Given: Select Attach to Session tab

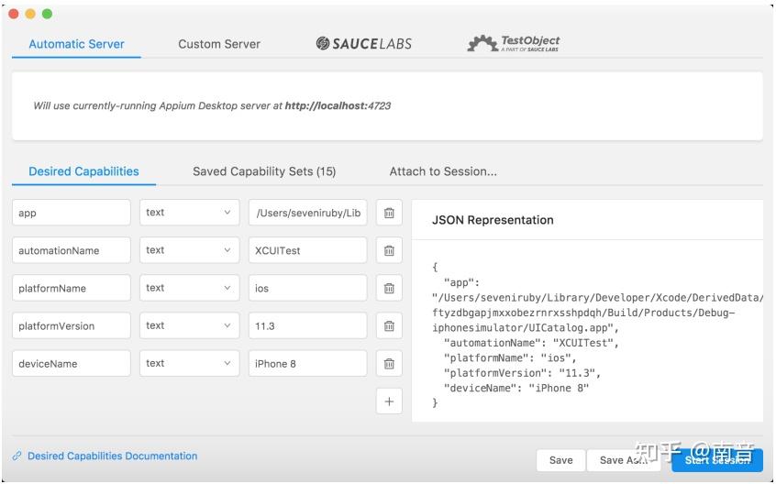Looking at the screenshot, I should point(443,171).
